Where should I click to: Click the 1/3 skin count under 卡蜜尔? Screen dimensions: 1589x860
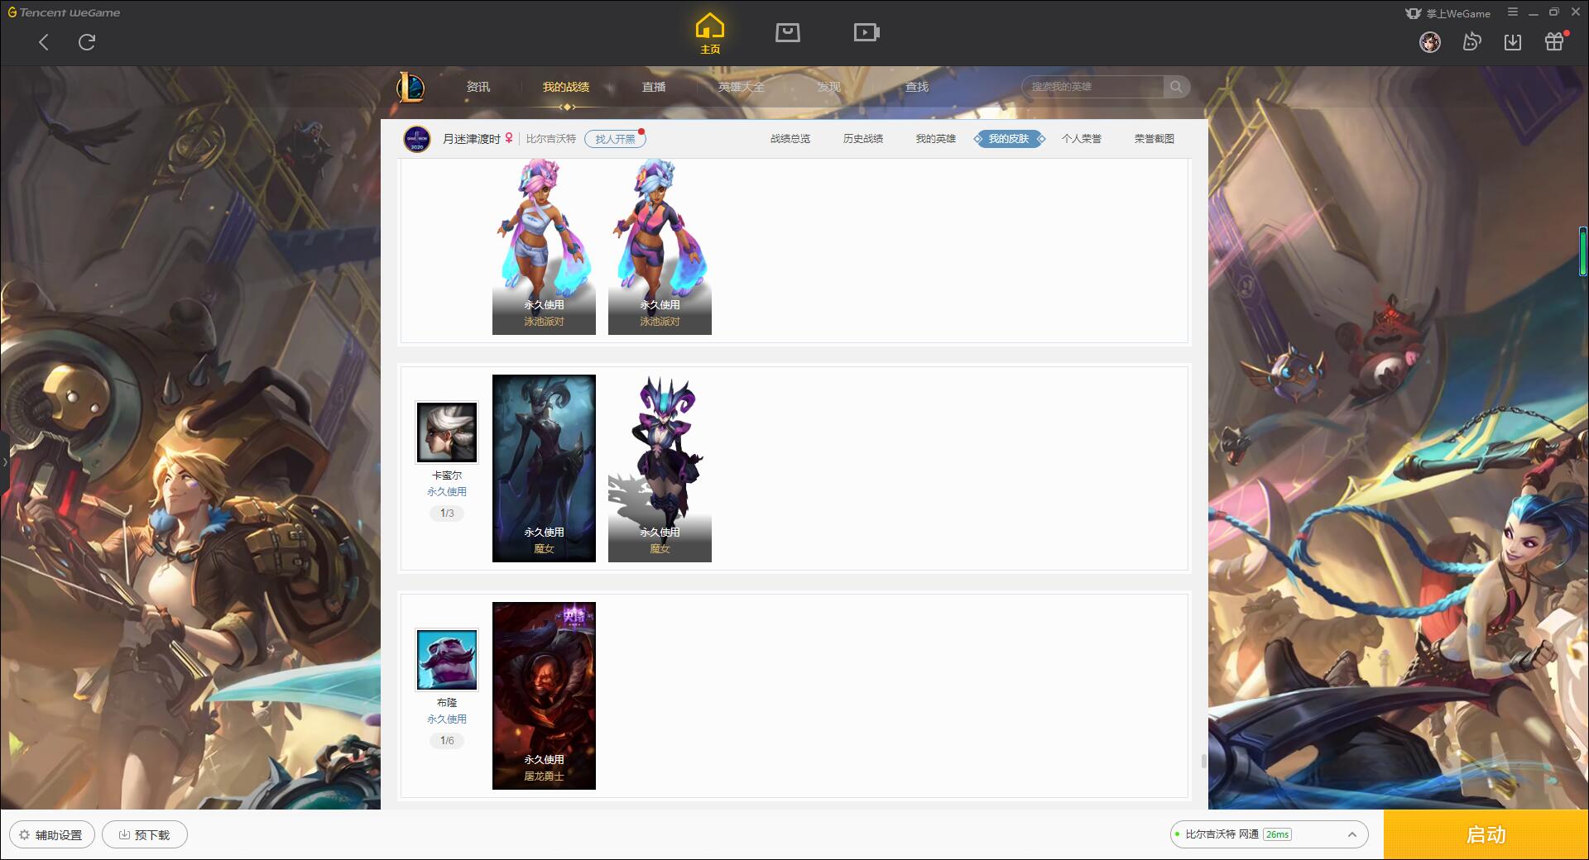point(447,514)
